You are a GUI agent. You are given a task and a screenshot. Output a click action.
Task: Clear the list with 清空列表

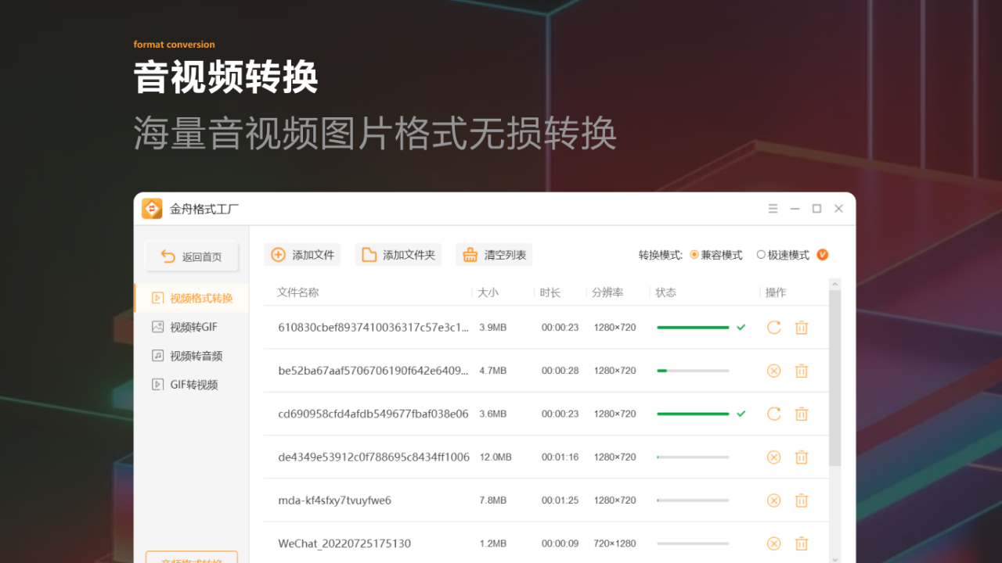(493, 254)
